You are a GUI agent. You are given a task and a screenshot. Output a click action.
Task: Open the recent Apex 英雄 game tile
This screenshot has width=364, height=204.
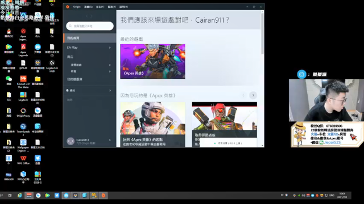pyautogui.click(x=152, y=61)
